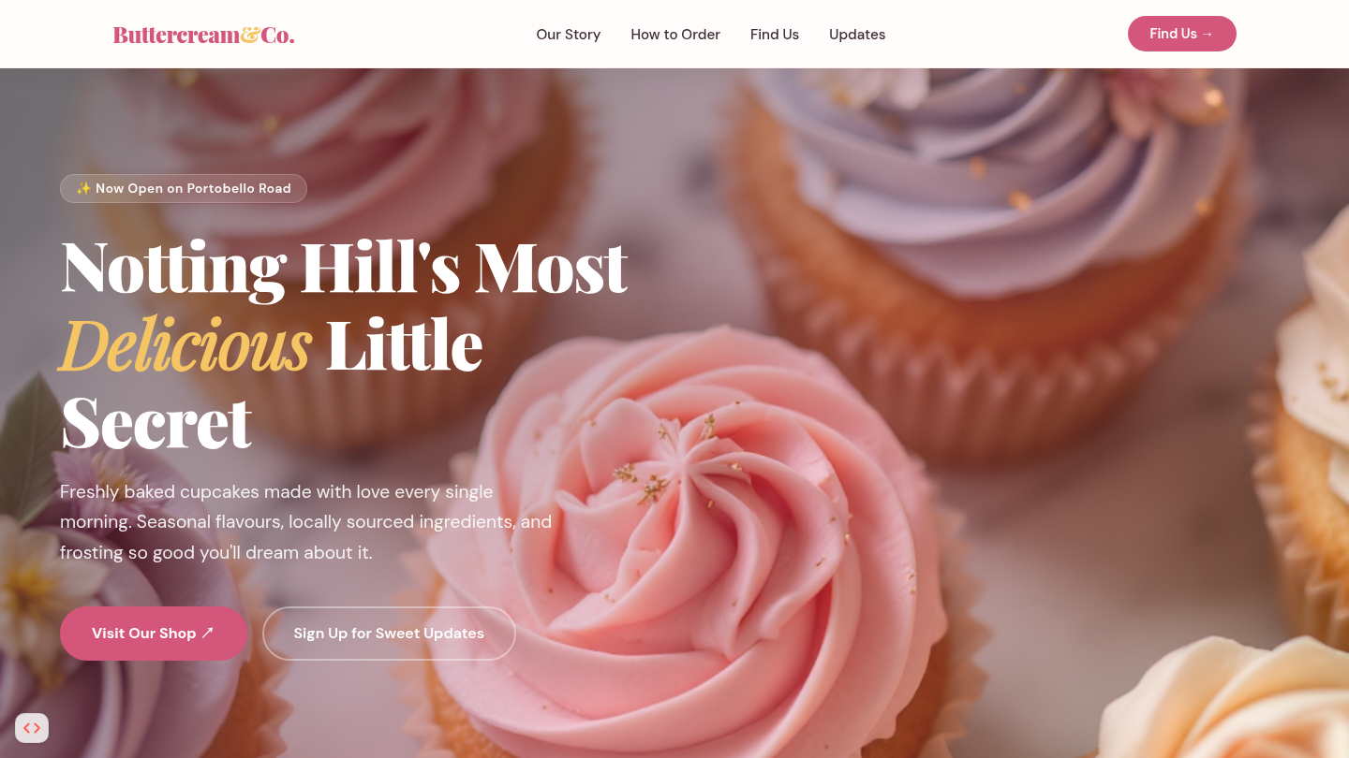Viewport: 1349px width, 758px height.
Task: Click the golden ampersand in the logo
Action: (249, 35)
